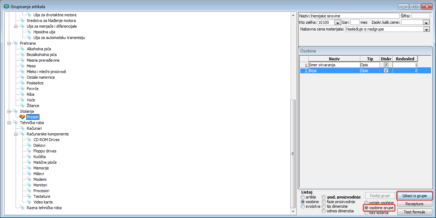The height and width of the screenshot is (218, 436).
Task: Click the tag icon next to Hipoidna ulja
Action: (x=29, y=32)
